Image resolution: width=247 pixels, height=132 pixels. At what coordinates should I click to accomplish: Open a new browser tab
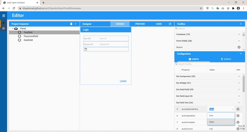click(x=43, y=3)
